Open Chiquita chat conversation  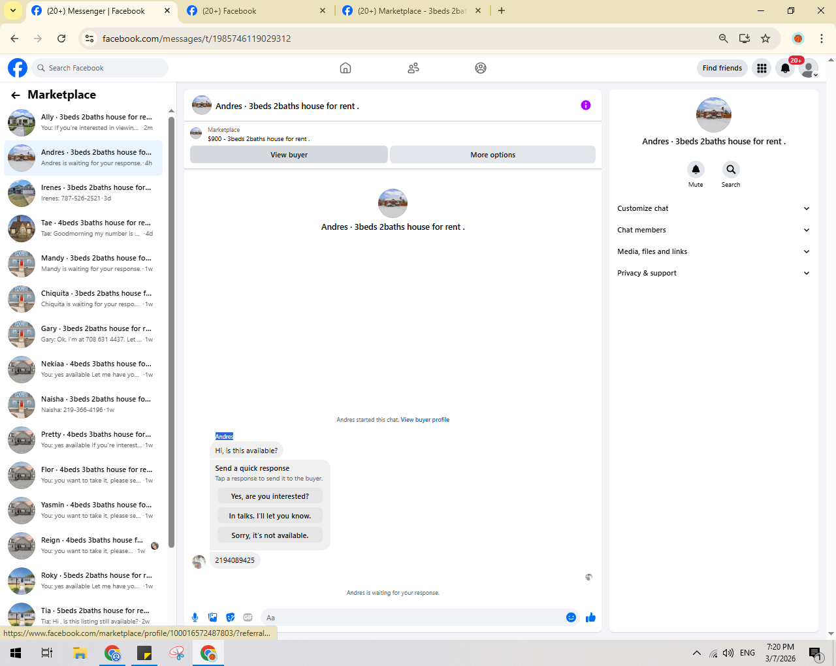[x=84, y=299]
